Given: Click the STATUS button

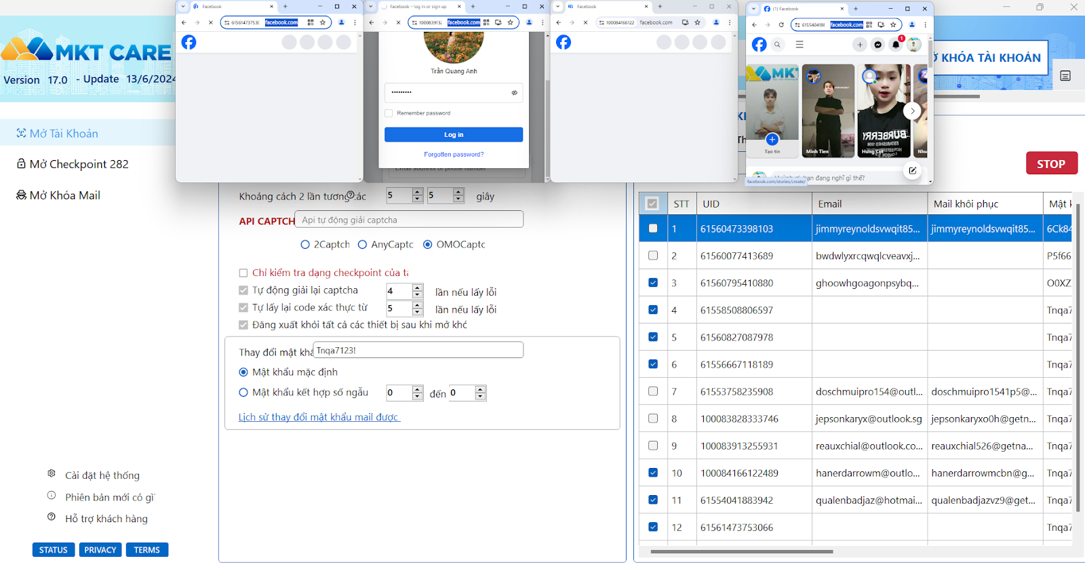Looking at the screenshot, I should [x=53, y=550].
